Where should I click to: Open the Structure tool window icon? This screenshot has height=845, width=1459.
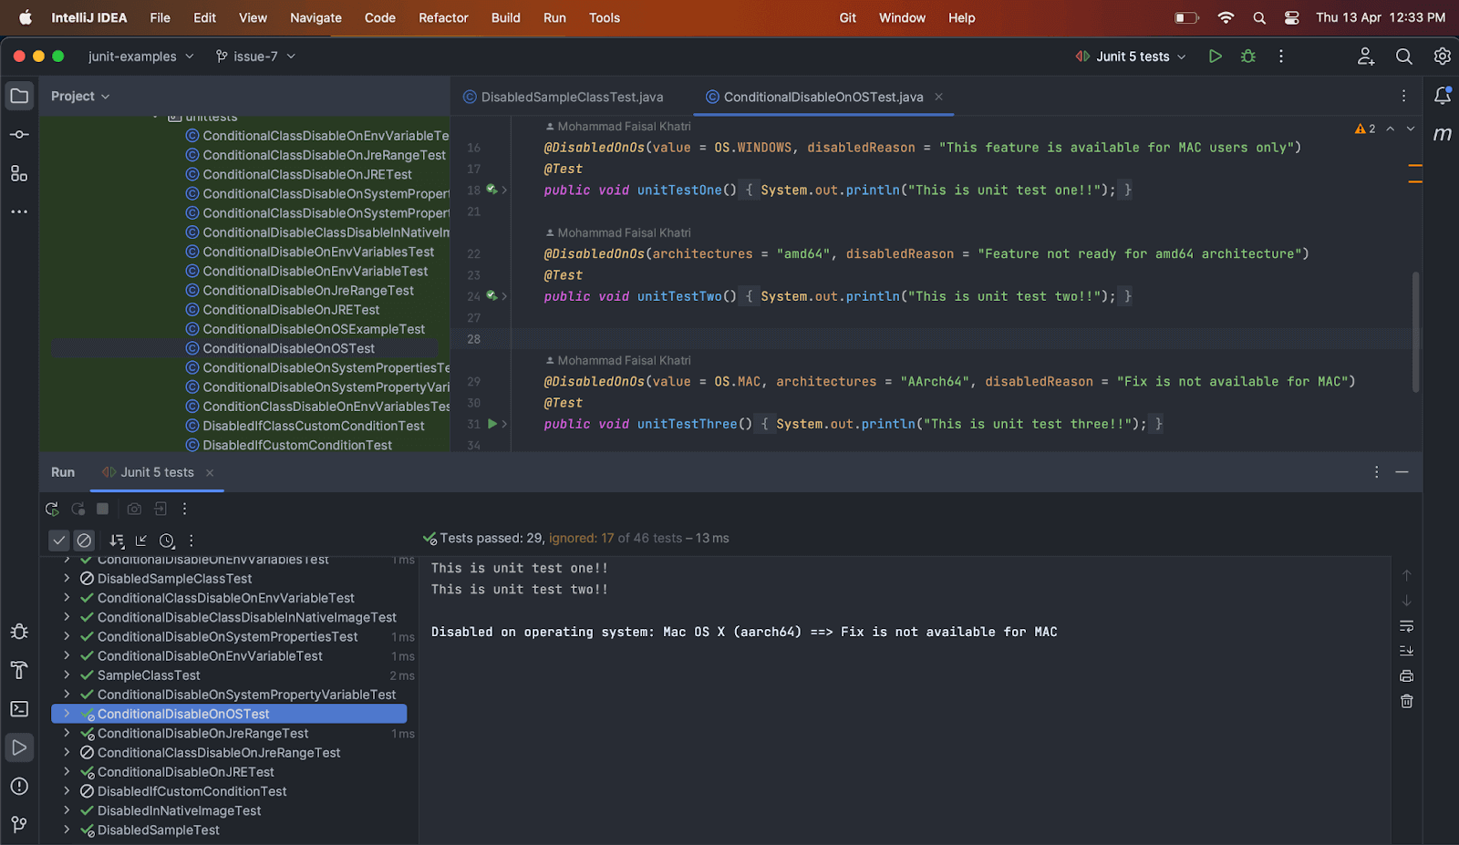19,173
